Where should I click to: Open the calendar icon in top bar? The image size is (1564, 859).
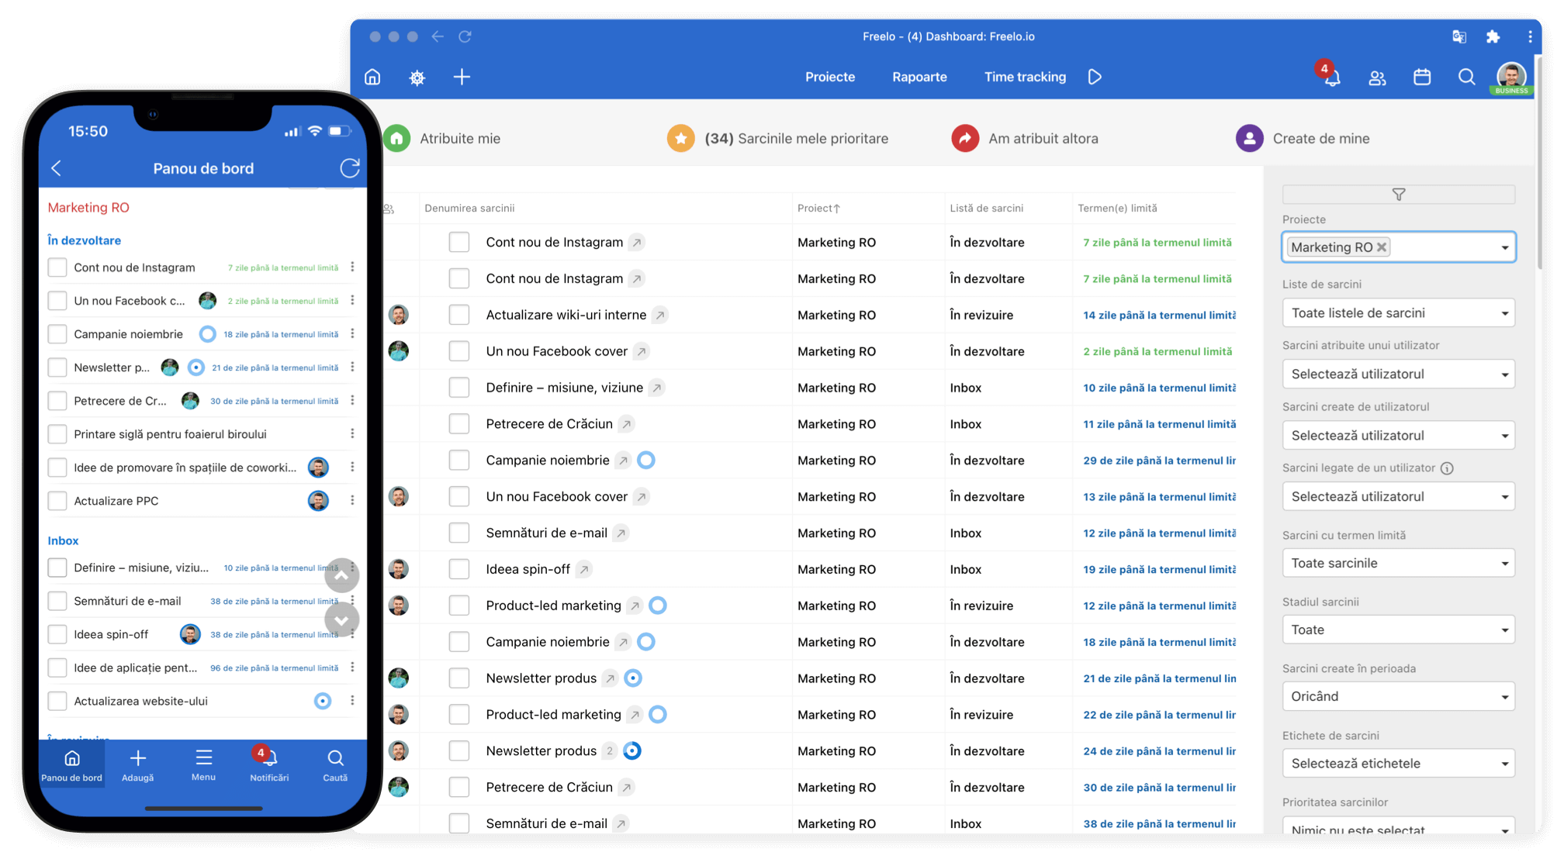click(1422, 77)
